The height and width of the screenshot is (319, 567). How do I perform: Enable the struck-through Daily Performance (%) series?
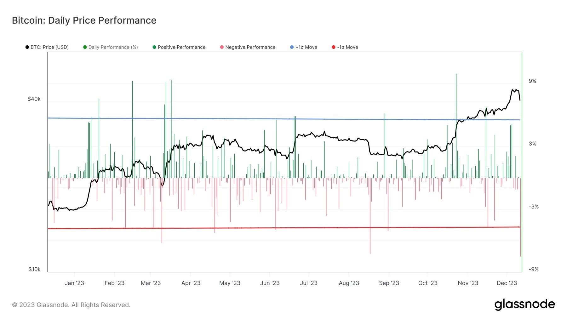111,47
